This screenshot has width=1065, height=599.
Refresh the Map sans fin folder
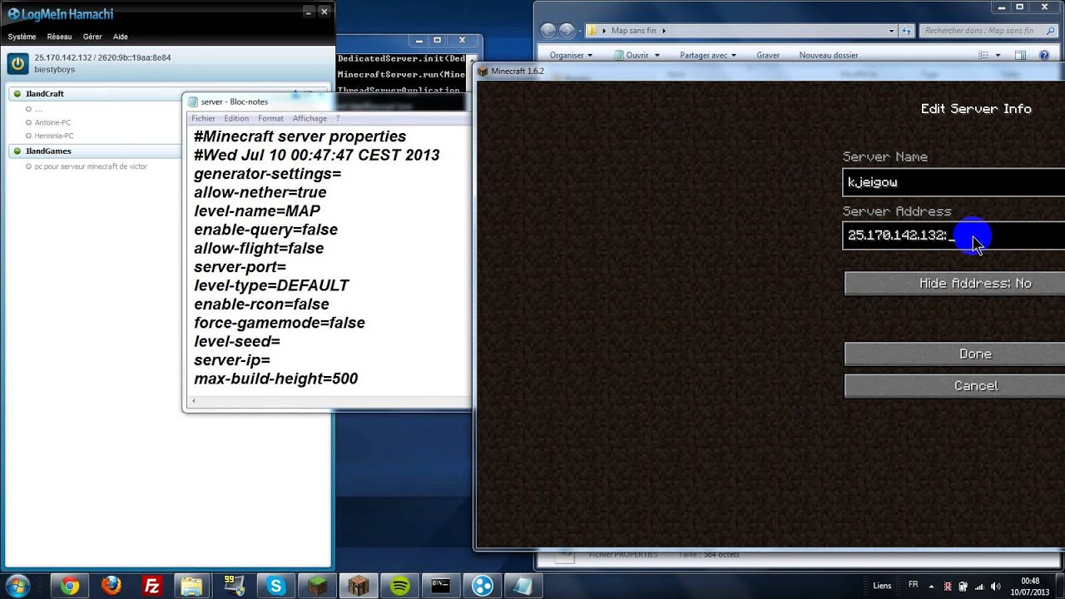click(907, 31)
